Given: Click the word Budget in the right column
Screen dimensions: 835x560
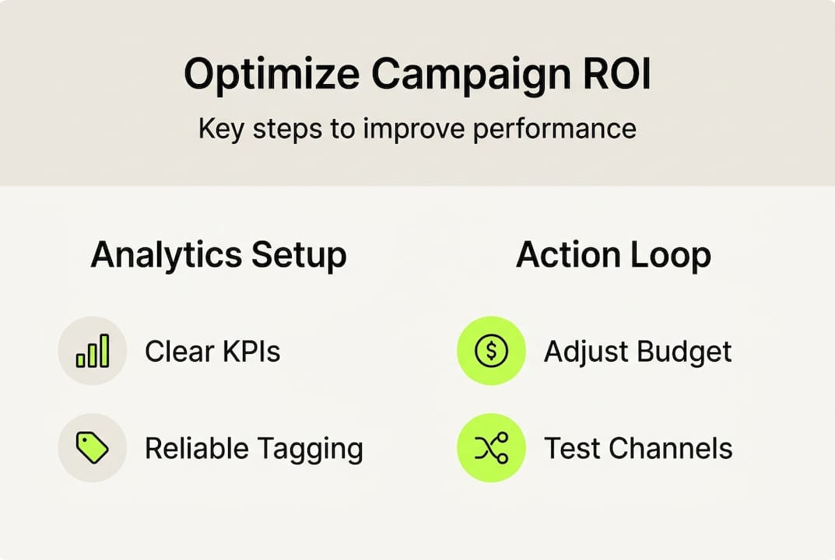Looking at the screenshot, I should coord(685,352).
